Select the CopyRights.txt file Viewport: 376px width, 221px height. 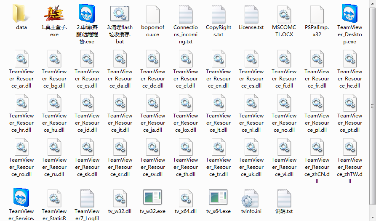click(x=218, y=14)
